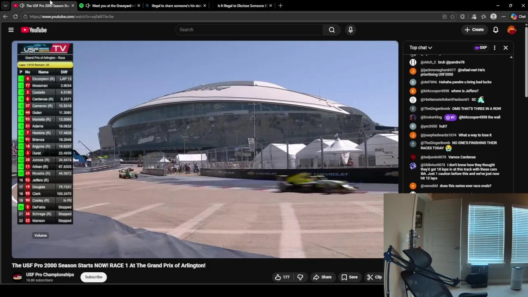Clip the video
528x297 pixels.
[x=374, y=277]
